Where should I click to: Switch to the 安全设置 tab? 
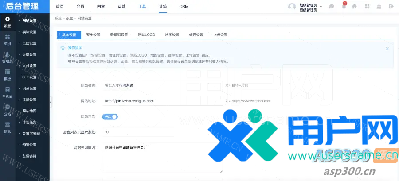[x=93, y=35]
